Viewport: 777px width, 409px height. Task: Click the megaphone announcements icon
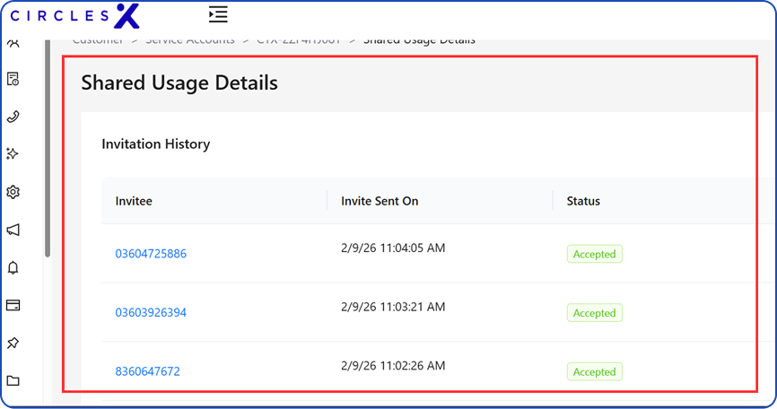[13, 230]
